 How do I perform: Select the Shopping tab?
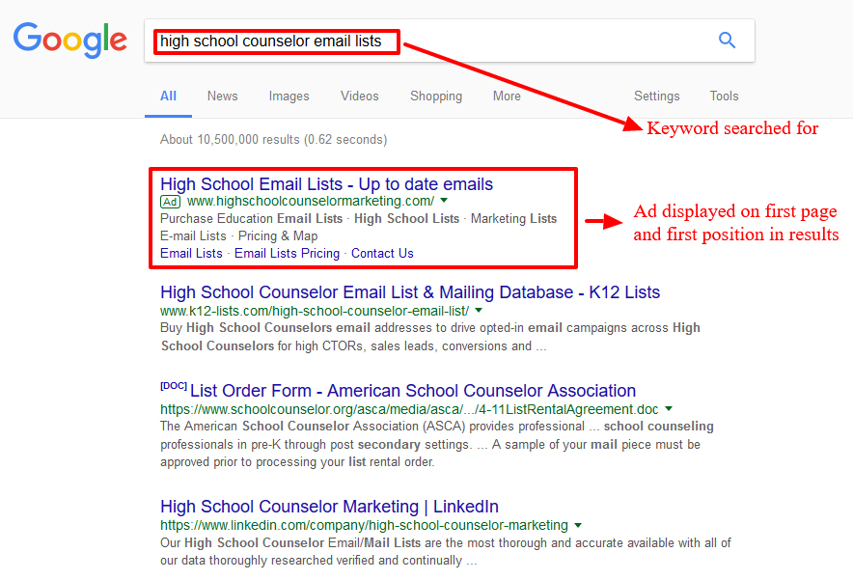pos(435,96)
